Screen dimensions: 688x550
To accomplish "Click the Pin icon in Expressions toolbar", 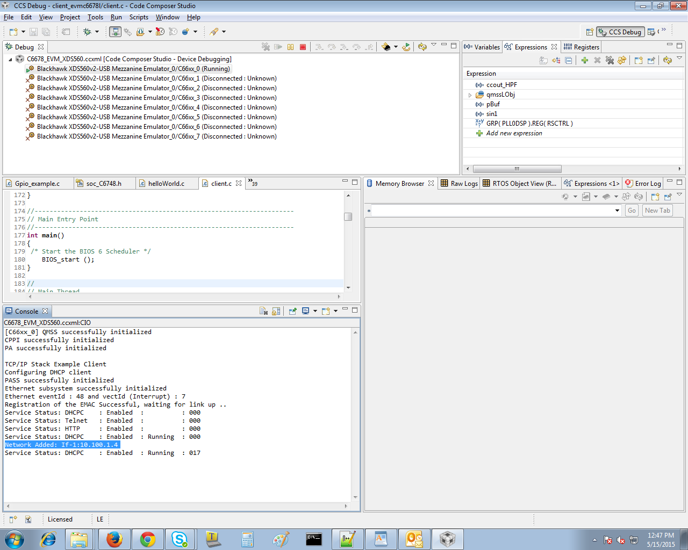I will pyautogui.click(x=651, y=60).
